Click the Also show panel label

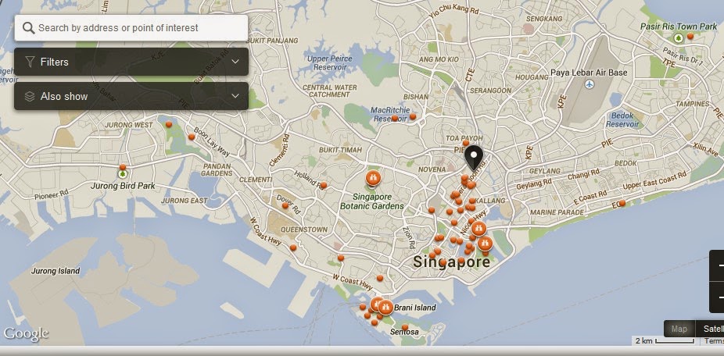(x=64, y=96)
